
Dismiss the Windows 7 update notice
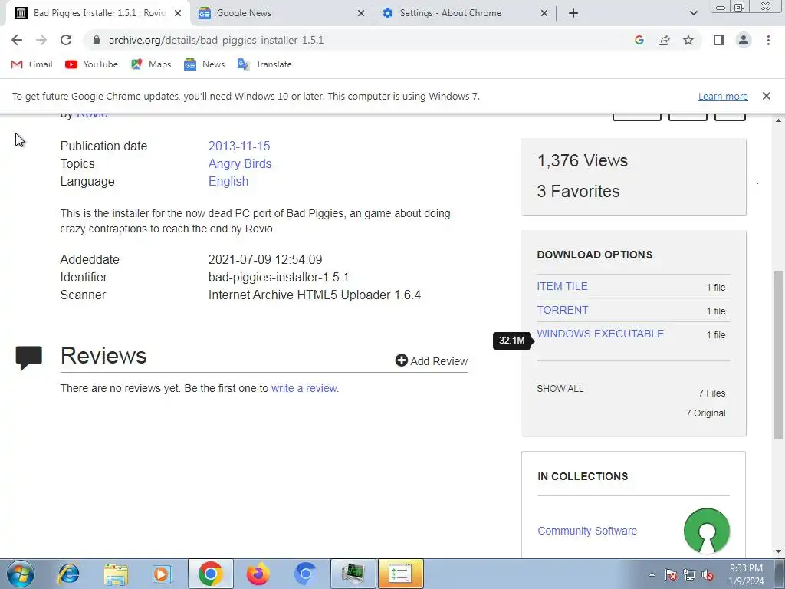click(766, 96)
